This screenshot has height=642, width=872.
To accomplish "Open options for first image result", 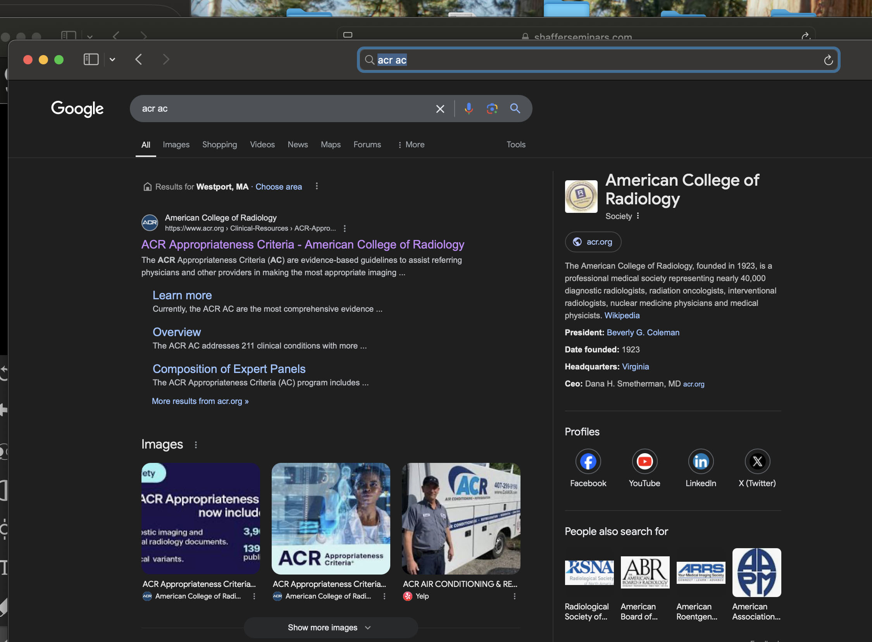I will (x=254, y=596).
